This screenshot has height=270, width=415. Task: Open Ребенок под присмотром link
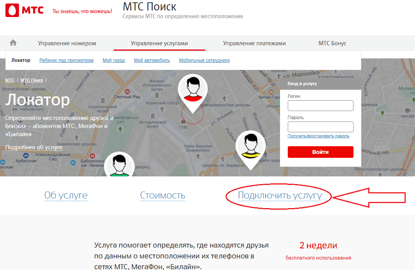pyautogui.click(x=67, y=60)
